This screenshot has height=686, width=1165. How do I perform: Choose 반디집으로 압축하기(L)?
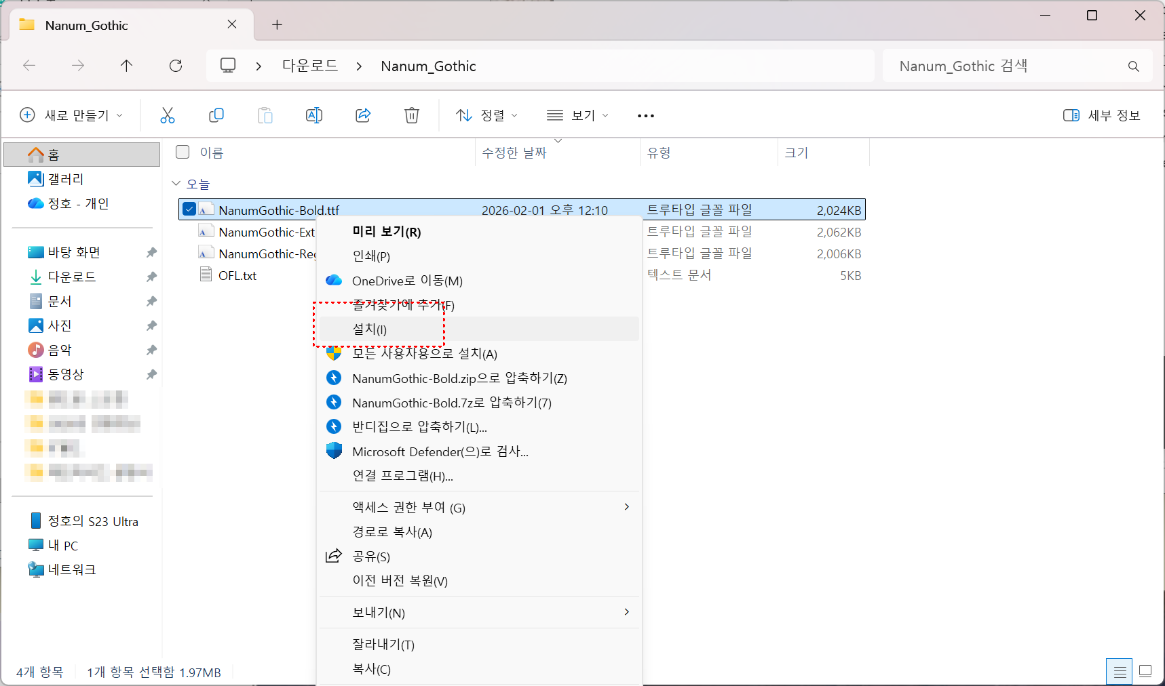coord(479,426)
